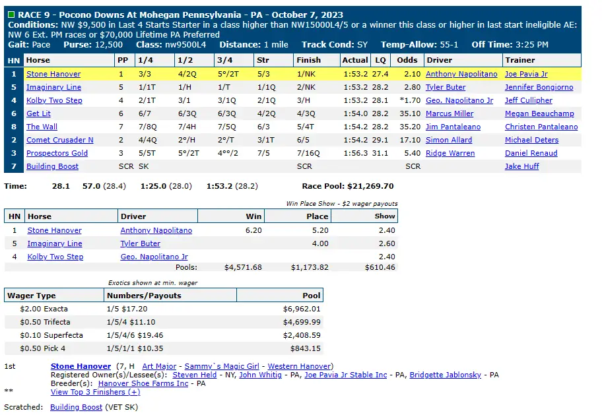Image resolution: width=602 pixels, height=415 pixels.
Task: Open Stone Hanover link in payouts table
Action: (54, 230)
